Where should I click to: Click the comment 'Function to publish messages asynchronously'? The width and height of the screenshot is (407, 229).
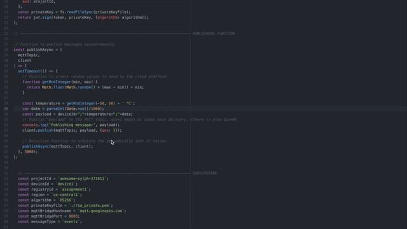click(x=64, y=45)
